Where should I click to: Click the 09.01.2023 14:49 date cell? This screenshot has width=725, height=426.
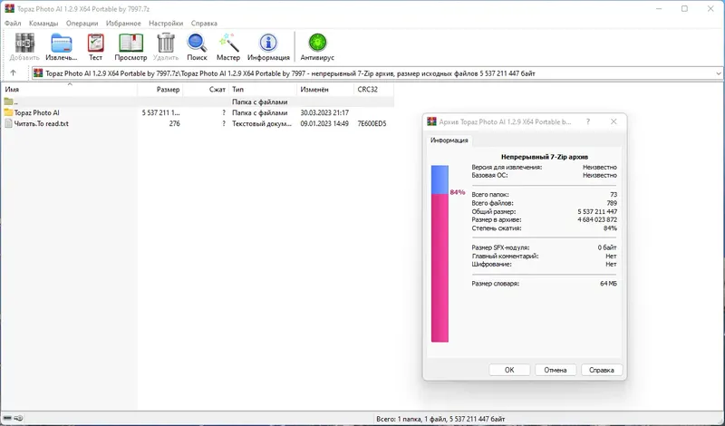tap(324, 123)
